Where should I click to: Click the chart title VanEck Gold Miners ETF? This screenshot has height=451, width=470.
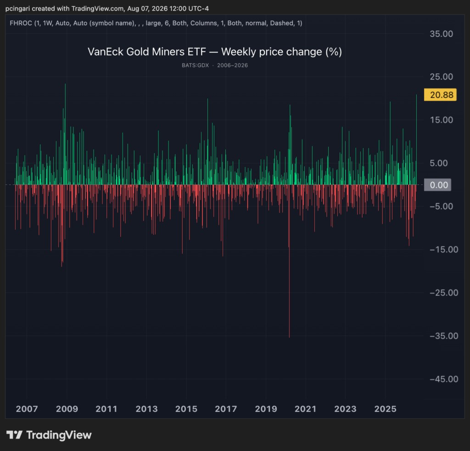point(215,51)
